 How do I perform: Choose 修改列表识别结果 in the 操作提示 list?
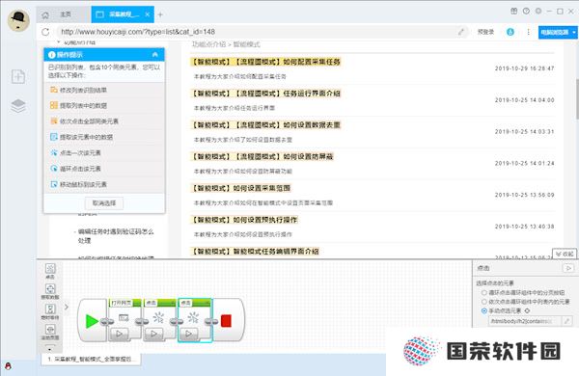coord(104,90)
